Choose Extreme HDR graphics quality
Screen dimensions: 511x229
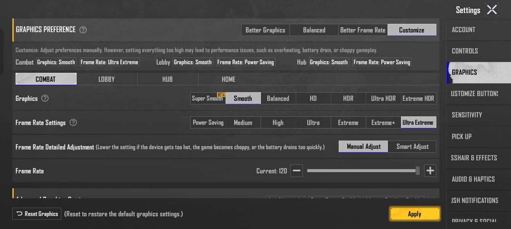(x=419, y=98)
